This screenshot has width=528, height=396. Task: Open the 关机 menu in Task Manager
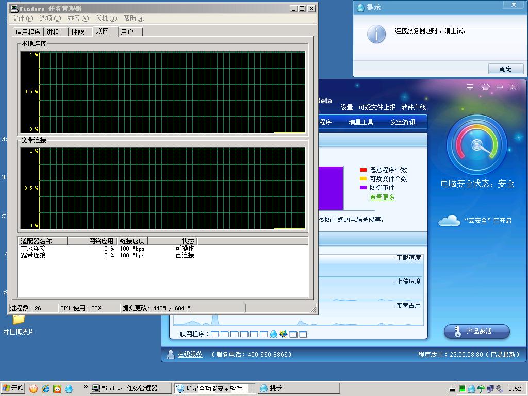(x=106, y=19)
